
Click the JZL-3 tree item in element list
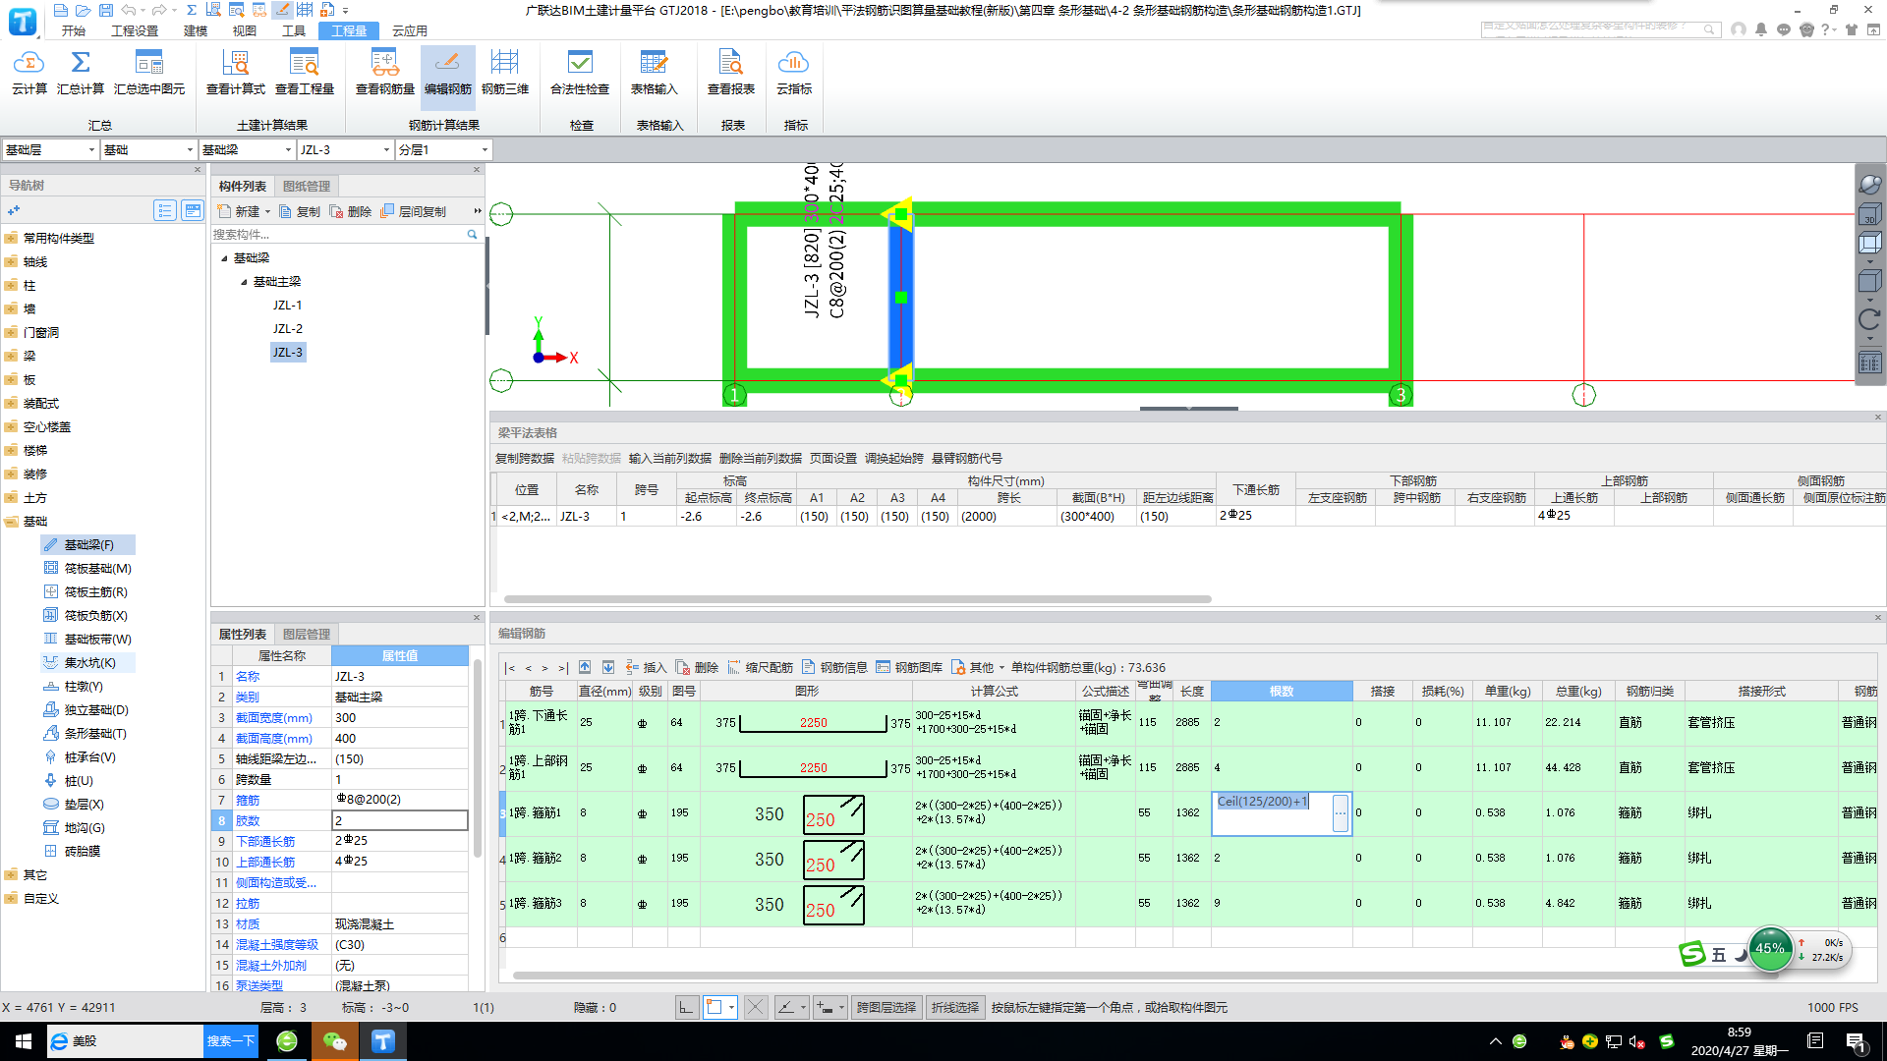(288, 351)
